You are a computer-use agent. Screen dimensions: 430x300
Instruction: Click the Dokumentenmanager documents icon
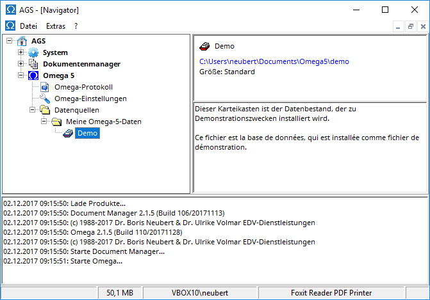click(33, 64)
